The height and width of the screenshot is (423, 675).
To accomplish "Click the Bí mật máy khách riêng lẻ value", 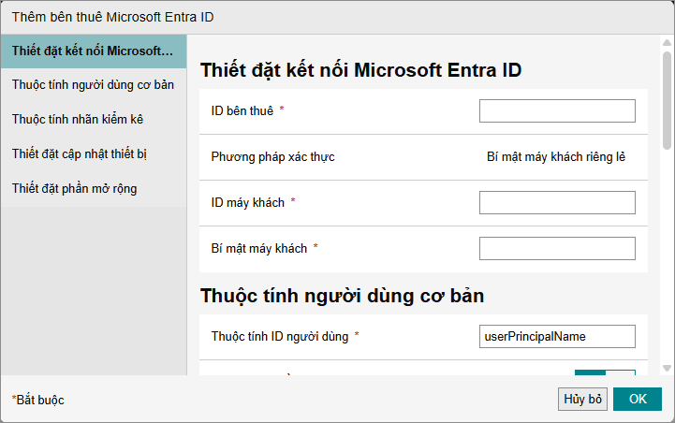I will click(x=556, y=157).
